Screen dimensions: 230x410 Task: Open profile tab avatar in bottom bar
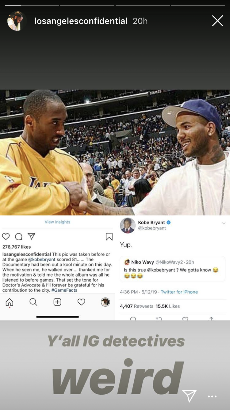click(x=105, y=302)
